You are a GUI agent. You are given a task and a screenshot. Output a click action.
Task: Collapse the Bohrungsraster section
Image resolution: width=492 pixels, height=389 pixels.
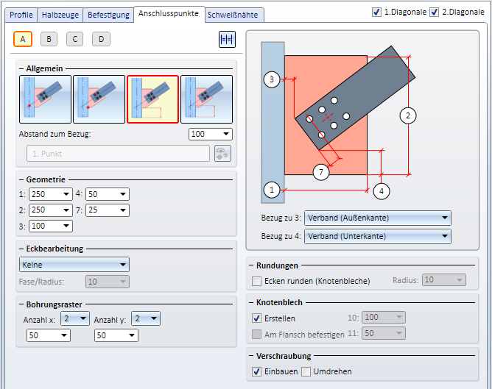click(21, 304)
